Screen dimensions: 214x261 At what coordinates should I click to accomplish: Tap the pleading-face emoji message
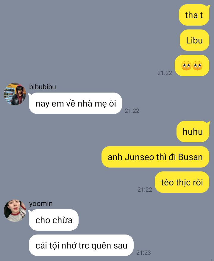point(192,65)
